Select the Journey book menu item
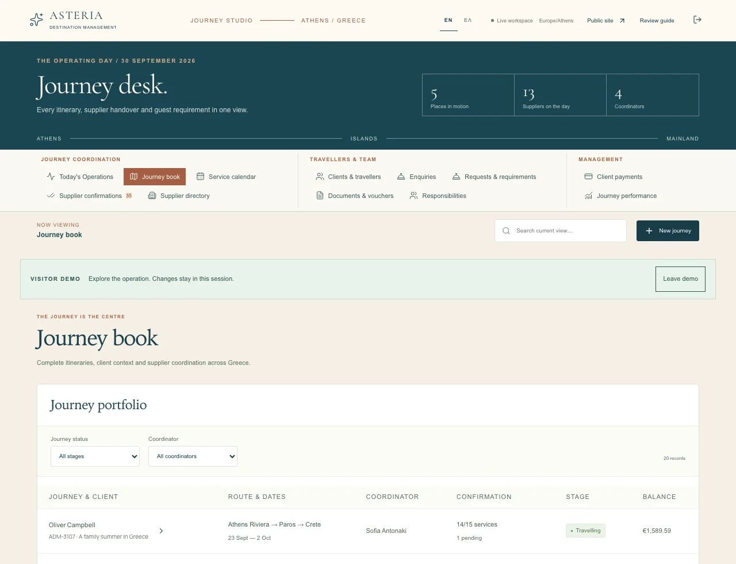The height and width of the screenshot is (564, 736). 155,177
